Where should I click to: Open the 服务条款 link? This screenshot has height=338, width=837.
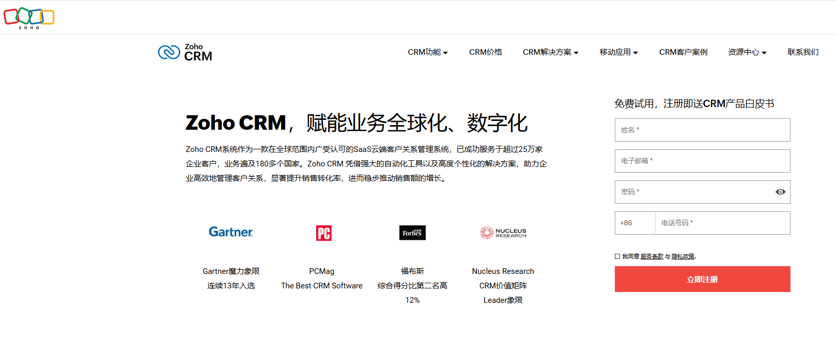652,256
